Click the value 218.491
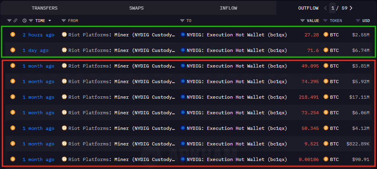Image resolution: width=377 pixels, height=169 pixels. click(309, 97)
